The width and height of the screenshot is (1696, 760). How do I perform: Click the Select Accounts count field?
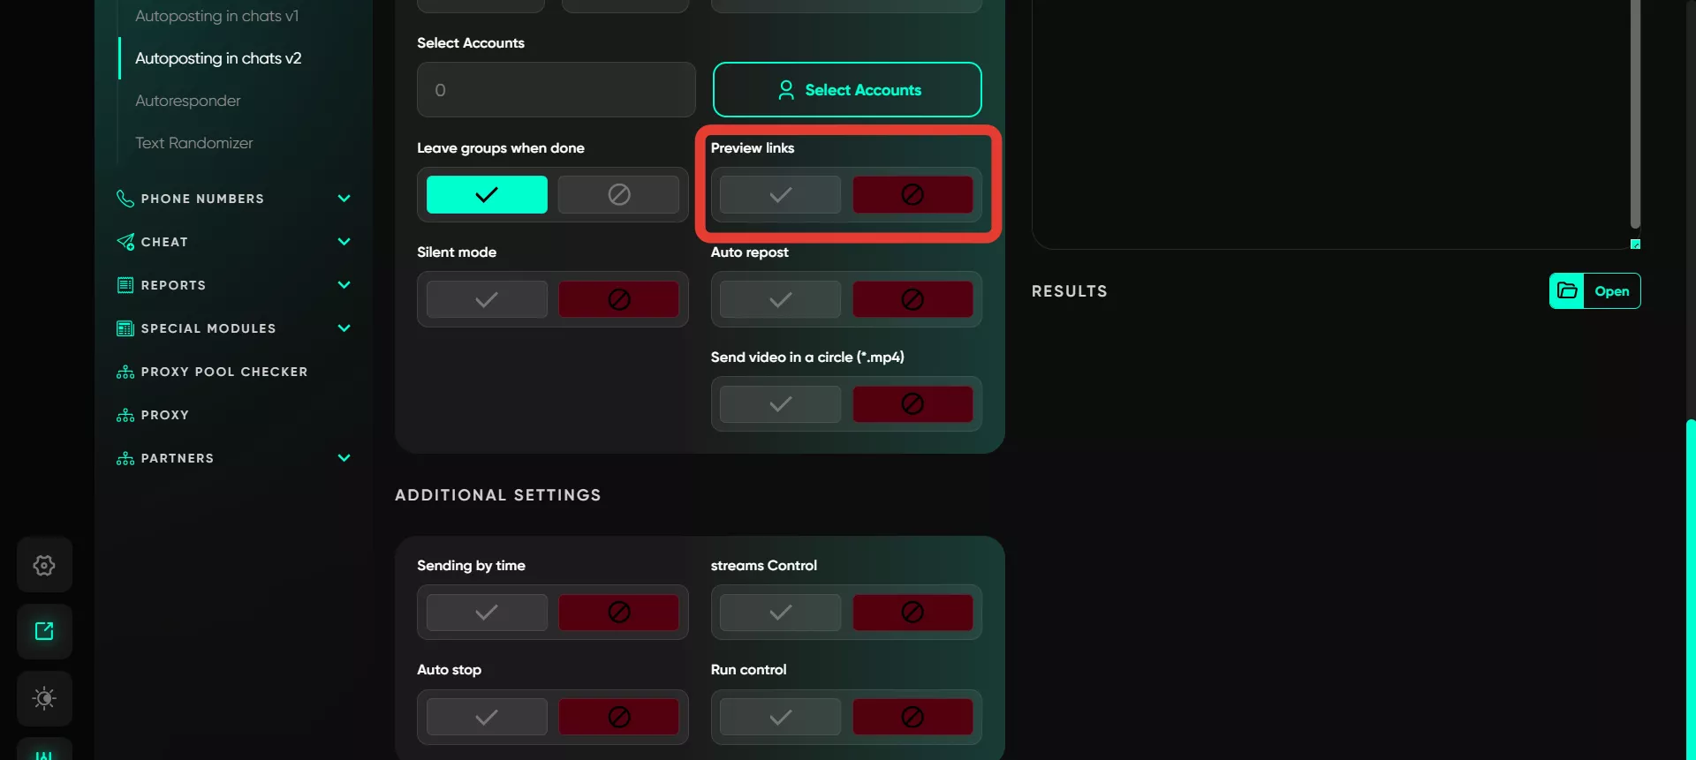[556, 89]
